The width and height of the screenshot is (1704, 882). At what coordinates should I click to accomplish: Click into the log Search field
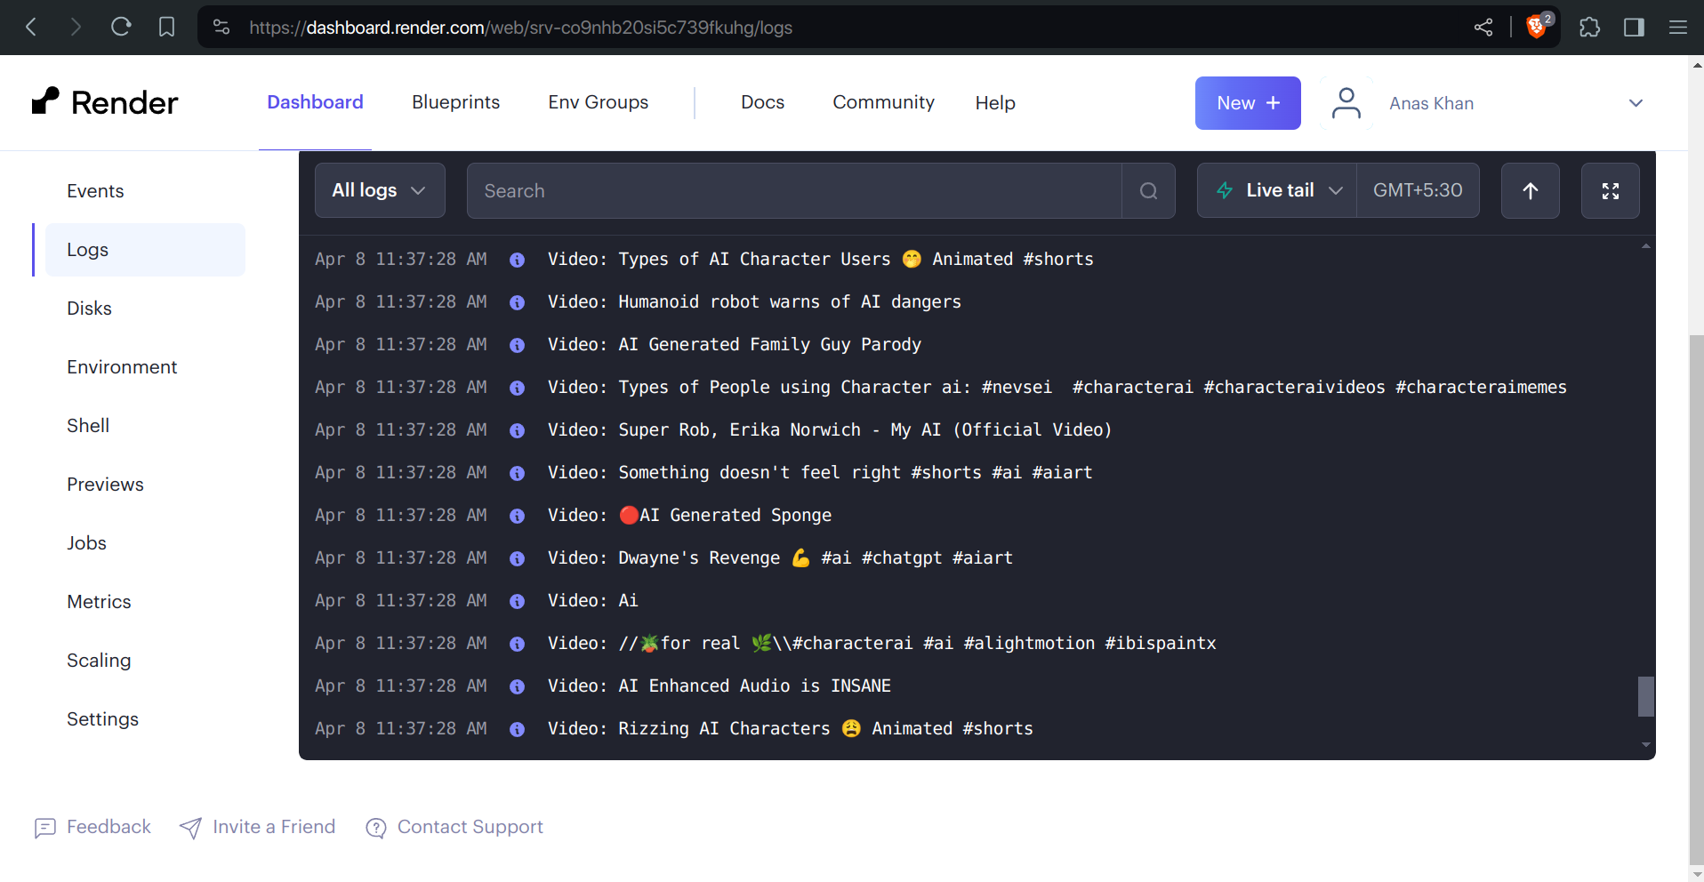tap(793, 190)
